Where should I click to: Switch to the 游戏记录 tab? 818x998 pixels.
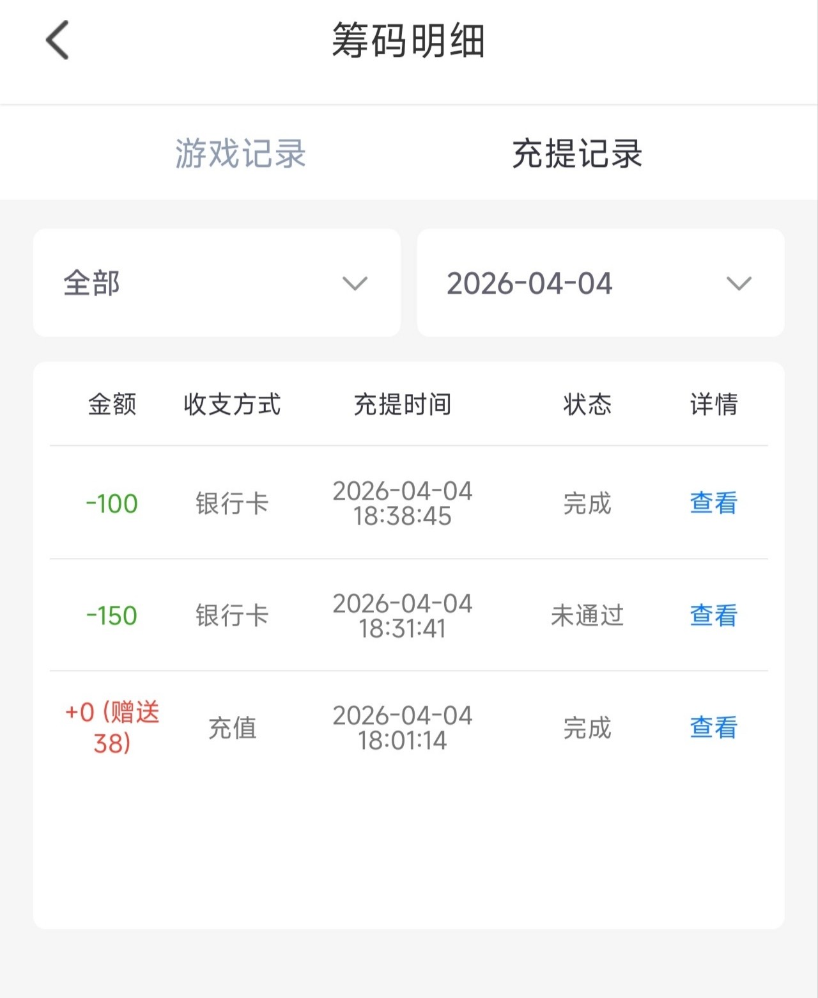coord(240,154)
